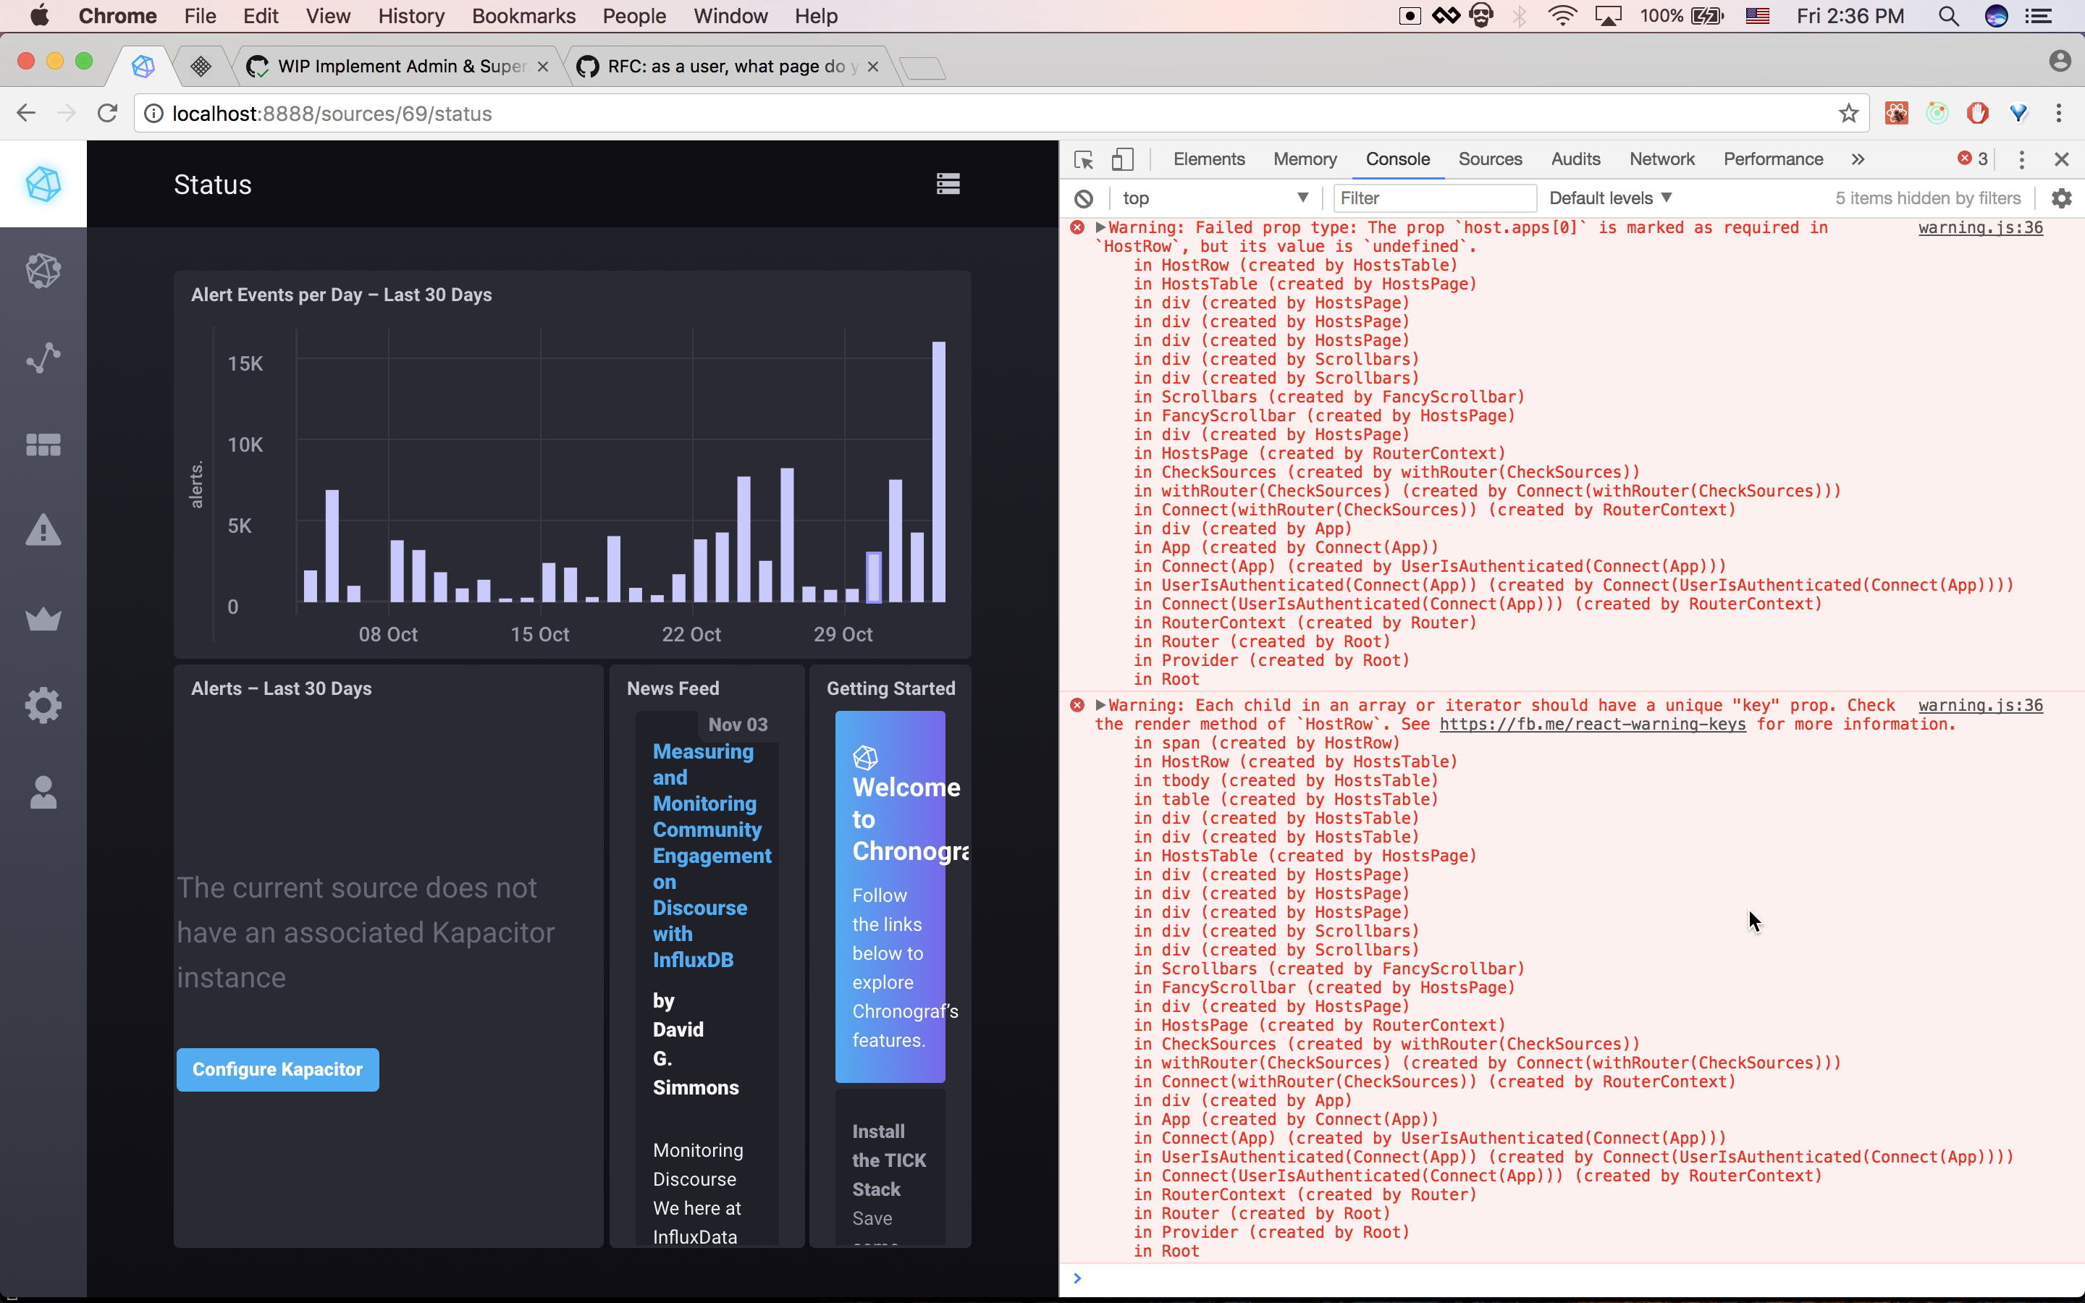Clear the console with the ban icon
The width and height of the screenshot is (2085, 1303).
1083,198
